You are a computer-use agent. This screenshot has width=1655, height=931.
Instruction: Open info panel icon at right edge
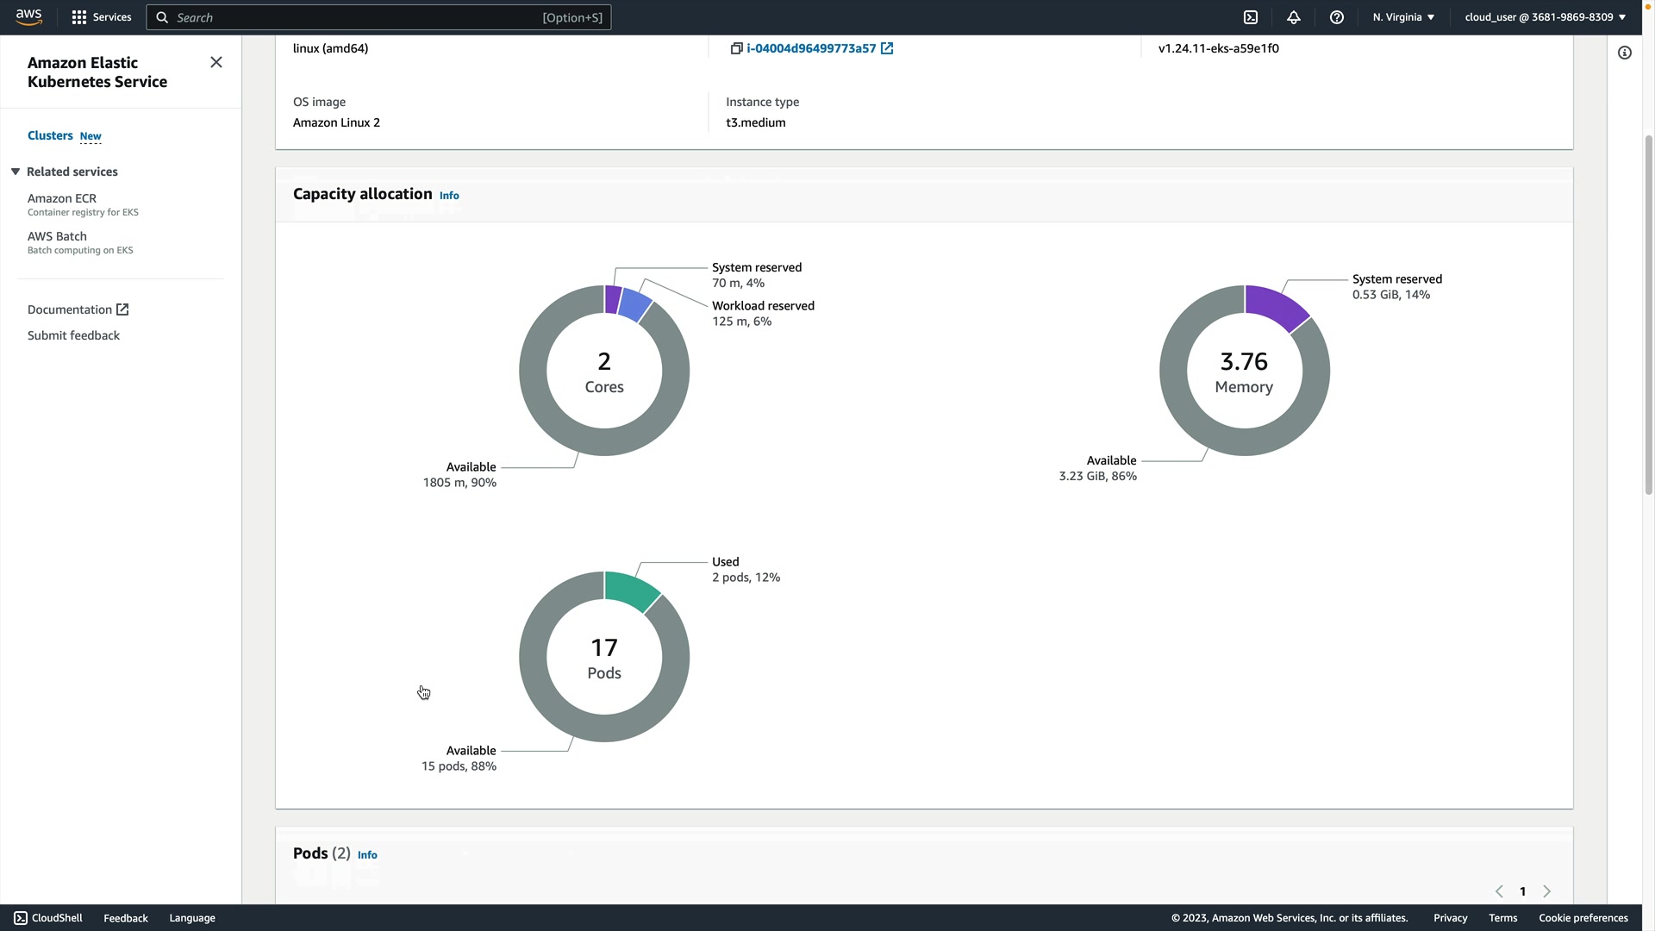point(1625,53)
